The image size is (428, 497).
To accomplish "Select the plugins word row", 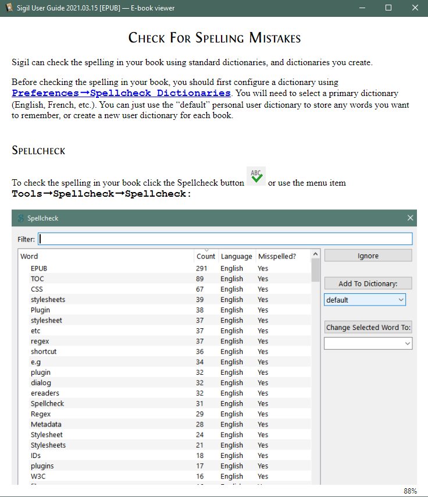I will click(165, 466).
